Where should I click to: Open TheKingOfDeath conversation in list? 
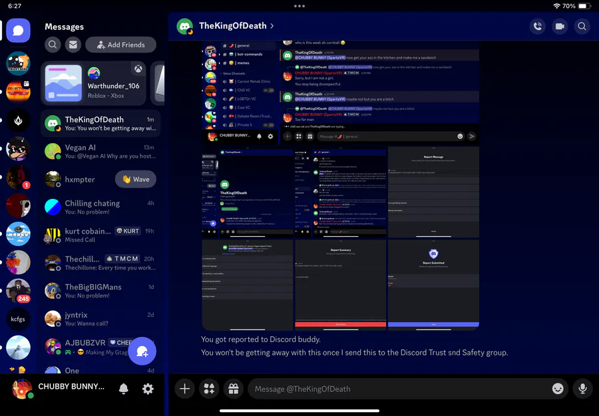(x=100, y=123)
